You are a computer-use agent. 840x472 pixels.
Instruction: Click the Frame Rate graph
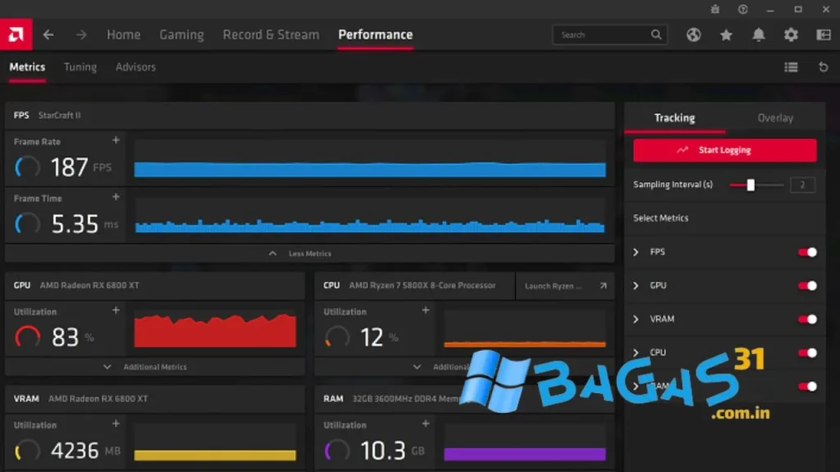pos(370,159)
